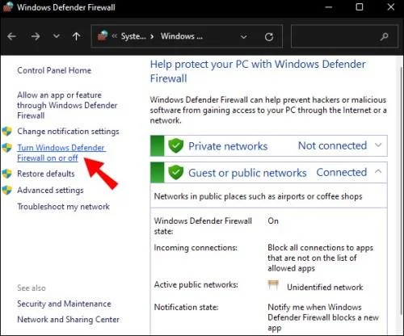
Task: Refresh the address bar location
Action: pos(269,36)
